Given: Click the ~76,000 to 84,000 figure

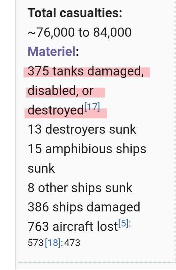Looking at the screenshot, I should (80, 32).
